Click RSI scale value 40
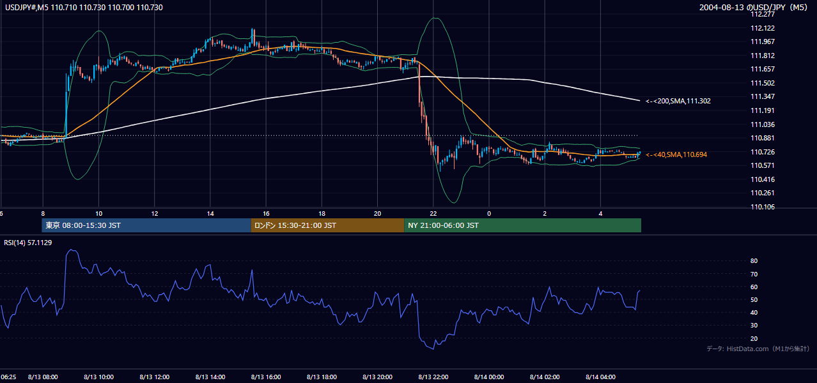The height and width of the screenshot is (383, 817). click(754, 312)
